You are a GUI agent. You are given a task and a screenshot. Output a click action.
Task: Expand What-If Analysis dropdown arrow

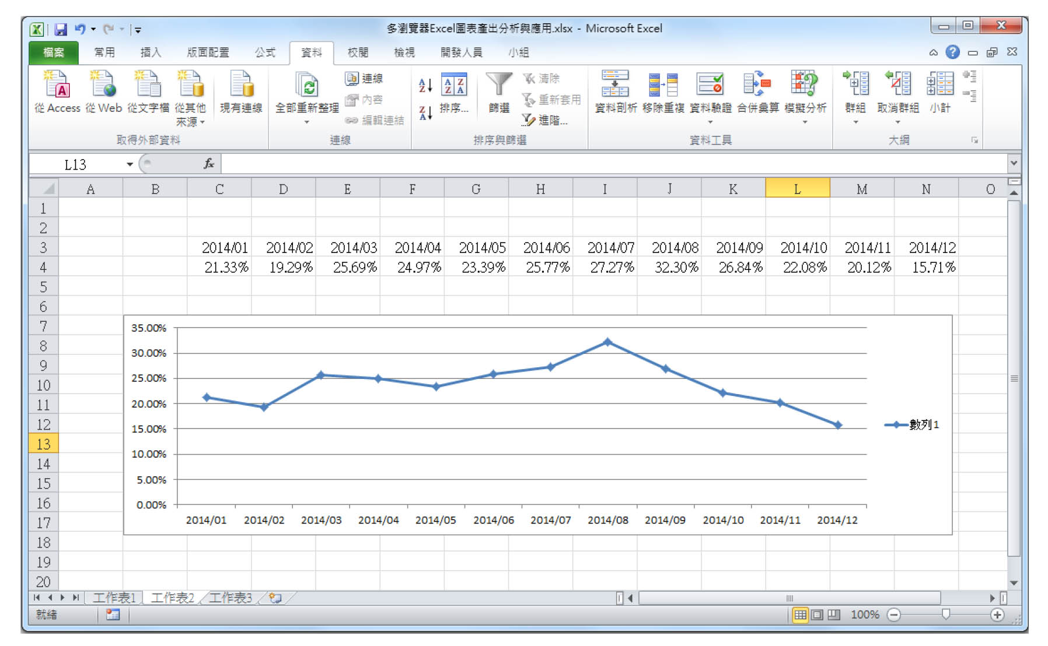point(805,122)
